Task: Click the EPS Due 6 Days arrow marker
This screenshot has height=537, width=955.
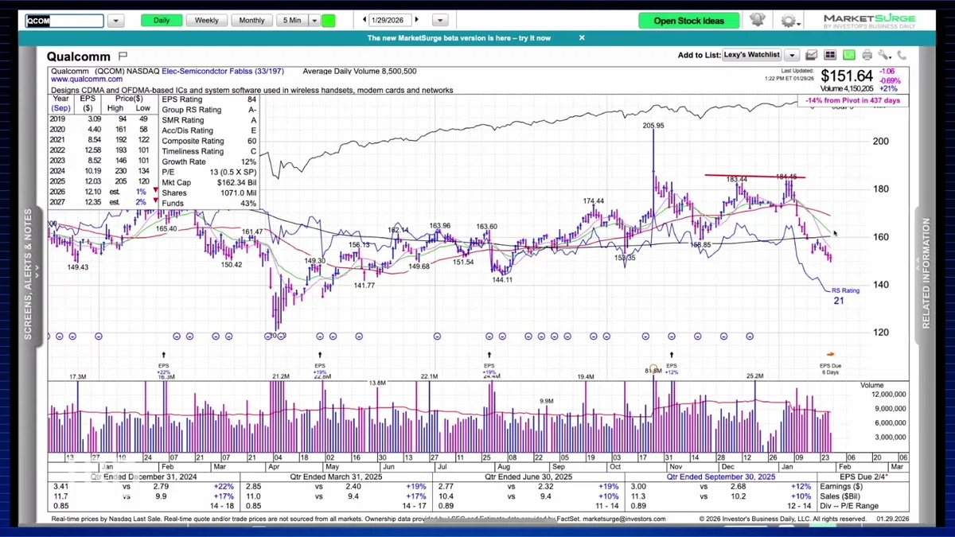Action: click(830, 354)
